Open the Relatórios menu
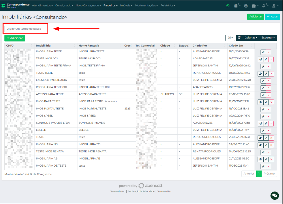The height and width of the screenshot is (204, 283). click(167, 5)
